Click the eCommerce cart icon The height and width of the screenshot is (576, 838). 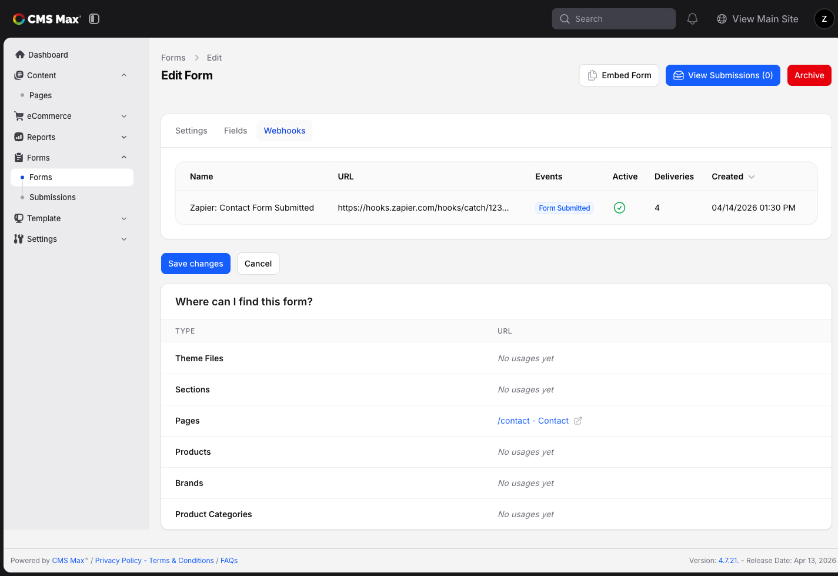point(19,116)
